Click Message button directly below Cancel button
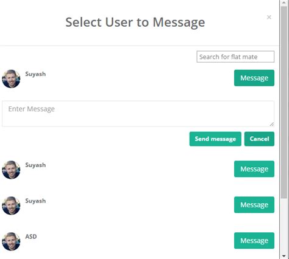289x259 pixels. (254, 169)
